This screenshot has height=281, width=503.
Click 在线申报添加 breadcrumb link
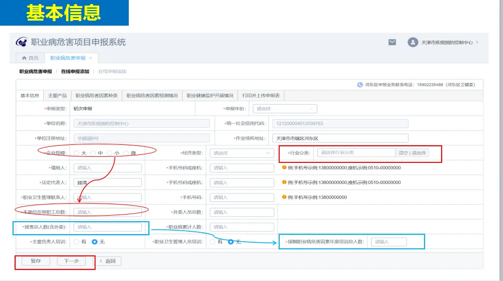point(75,71)
